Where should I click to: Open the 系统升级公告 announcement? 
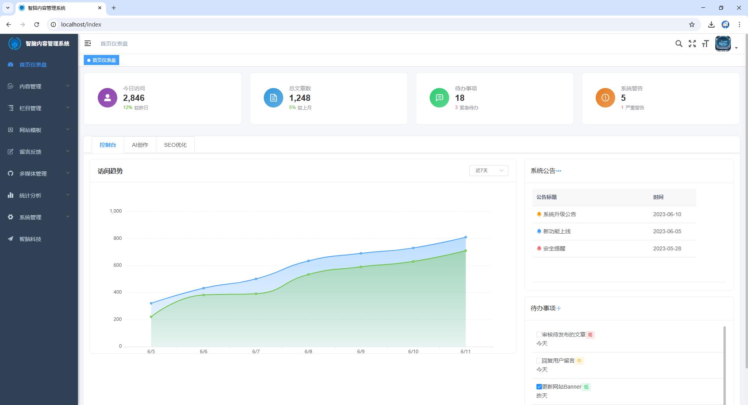pos(559,214)
